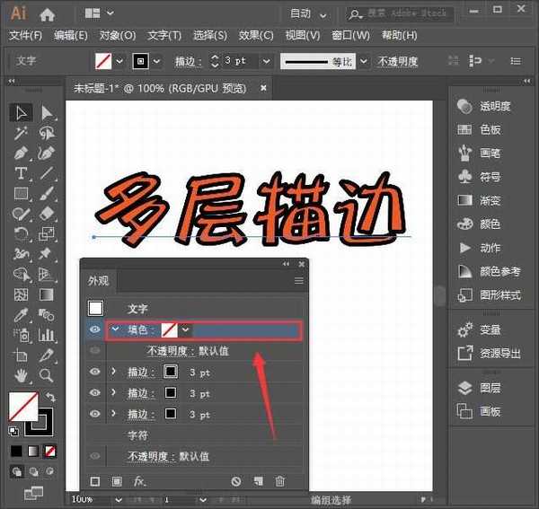
Task: Choose the Magic Wand tool
Action: (21, 133)
